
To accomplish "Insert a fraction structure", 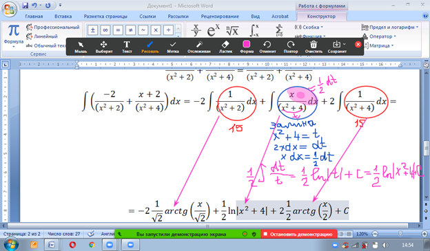I will [196, 30].
